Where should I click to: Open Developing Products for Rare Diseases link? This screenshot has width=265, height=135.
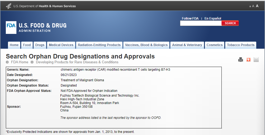[x=77, y=62]
